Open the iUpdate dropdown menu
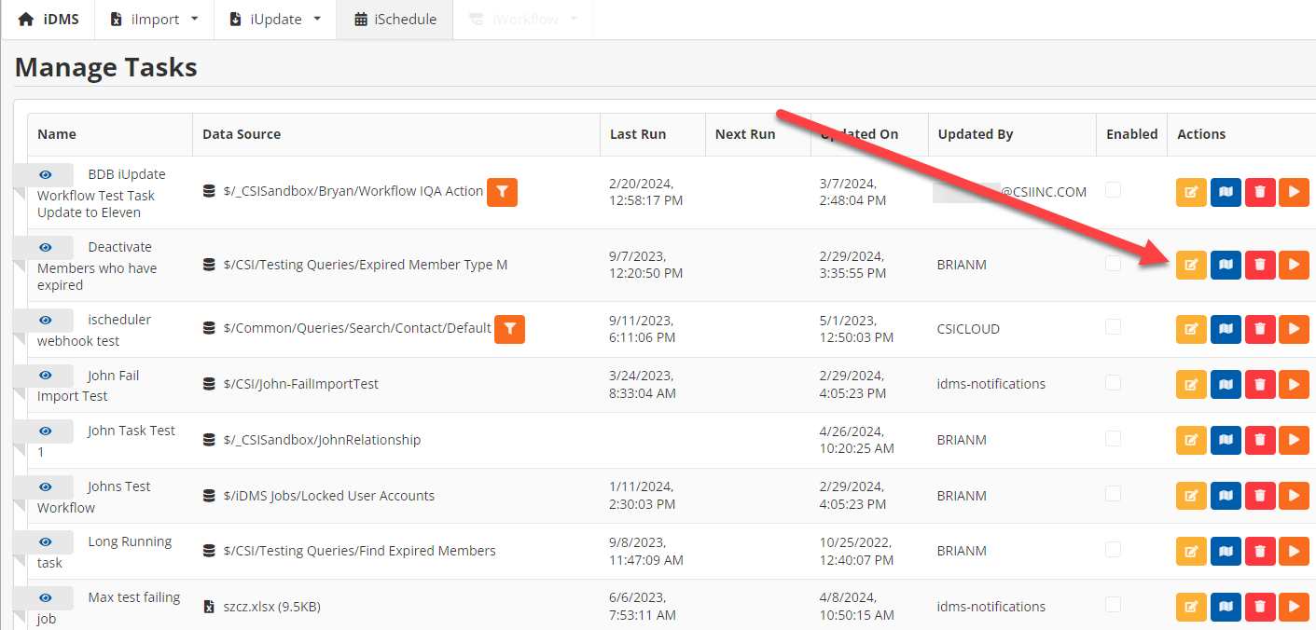 point(275,20)
